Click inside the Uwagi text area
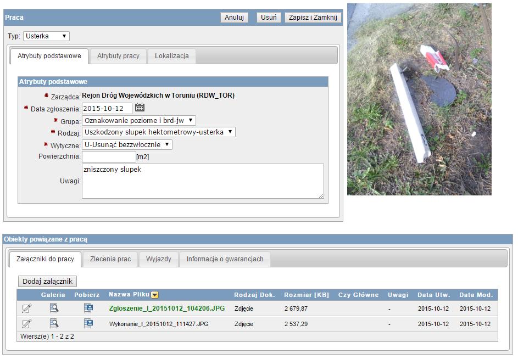The width and height of the screenshot is (518, 359). pyautogui.click(x=203, y=181)
